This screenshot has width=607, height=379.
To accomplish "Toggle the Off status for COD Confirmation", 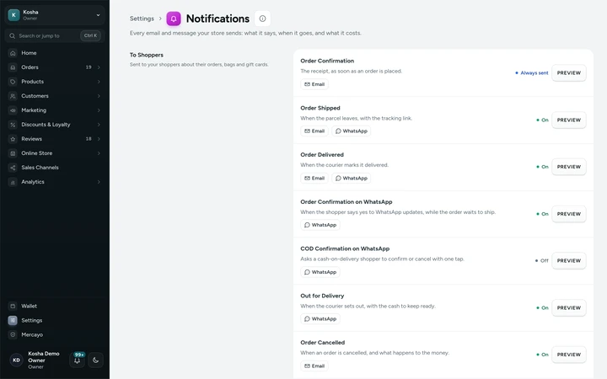I will click(x=541, y=260).
